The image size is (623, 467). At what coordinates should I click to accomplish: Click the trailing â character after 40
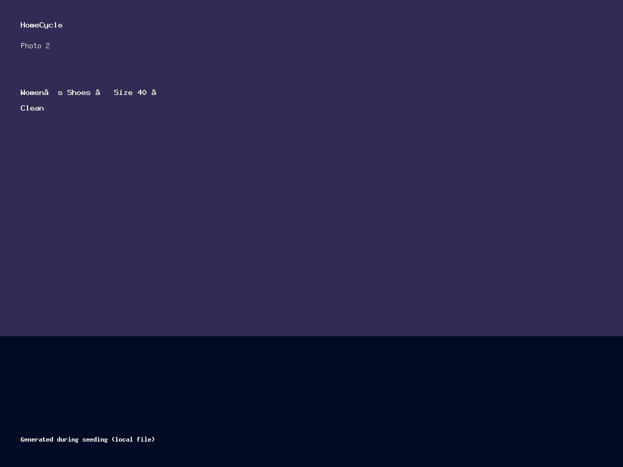[x=154, y=92]
